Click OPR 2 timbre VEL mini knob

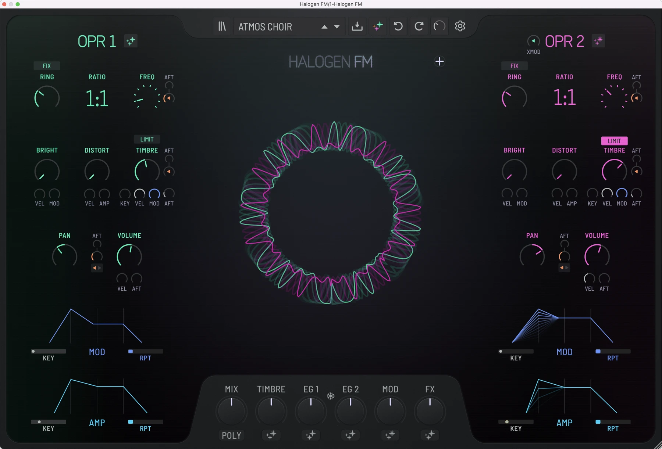point(607,193)
